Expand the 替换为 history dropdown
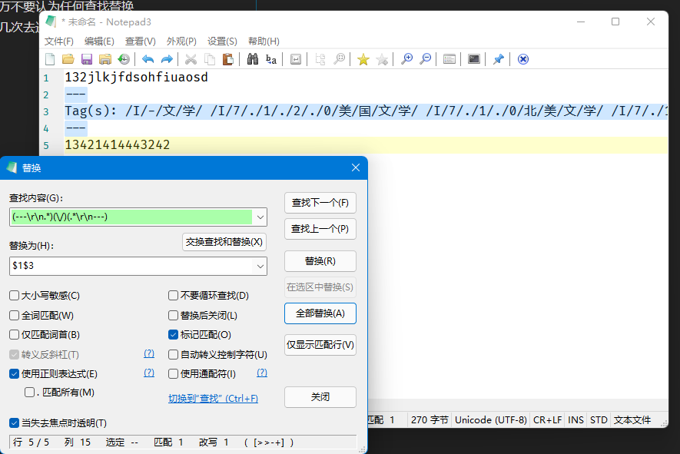Image resolution: width=680 pixels, height=454 pixels. pos(260,266)
